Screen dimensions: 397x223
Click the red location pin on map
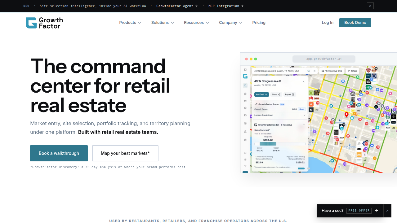click(x=347, y=115)
